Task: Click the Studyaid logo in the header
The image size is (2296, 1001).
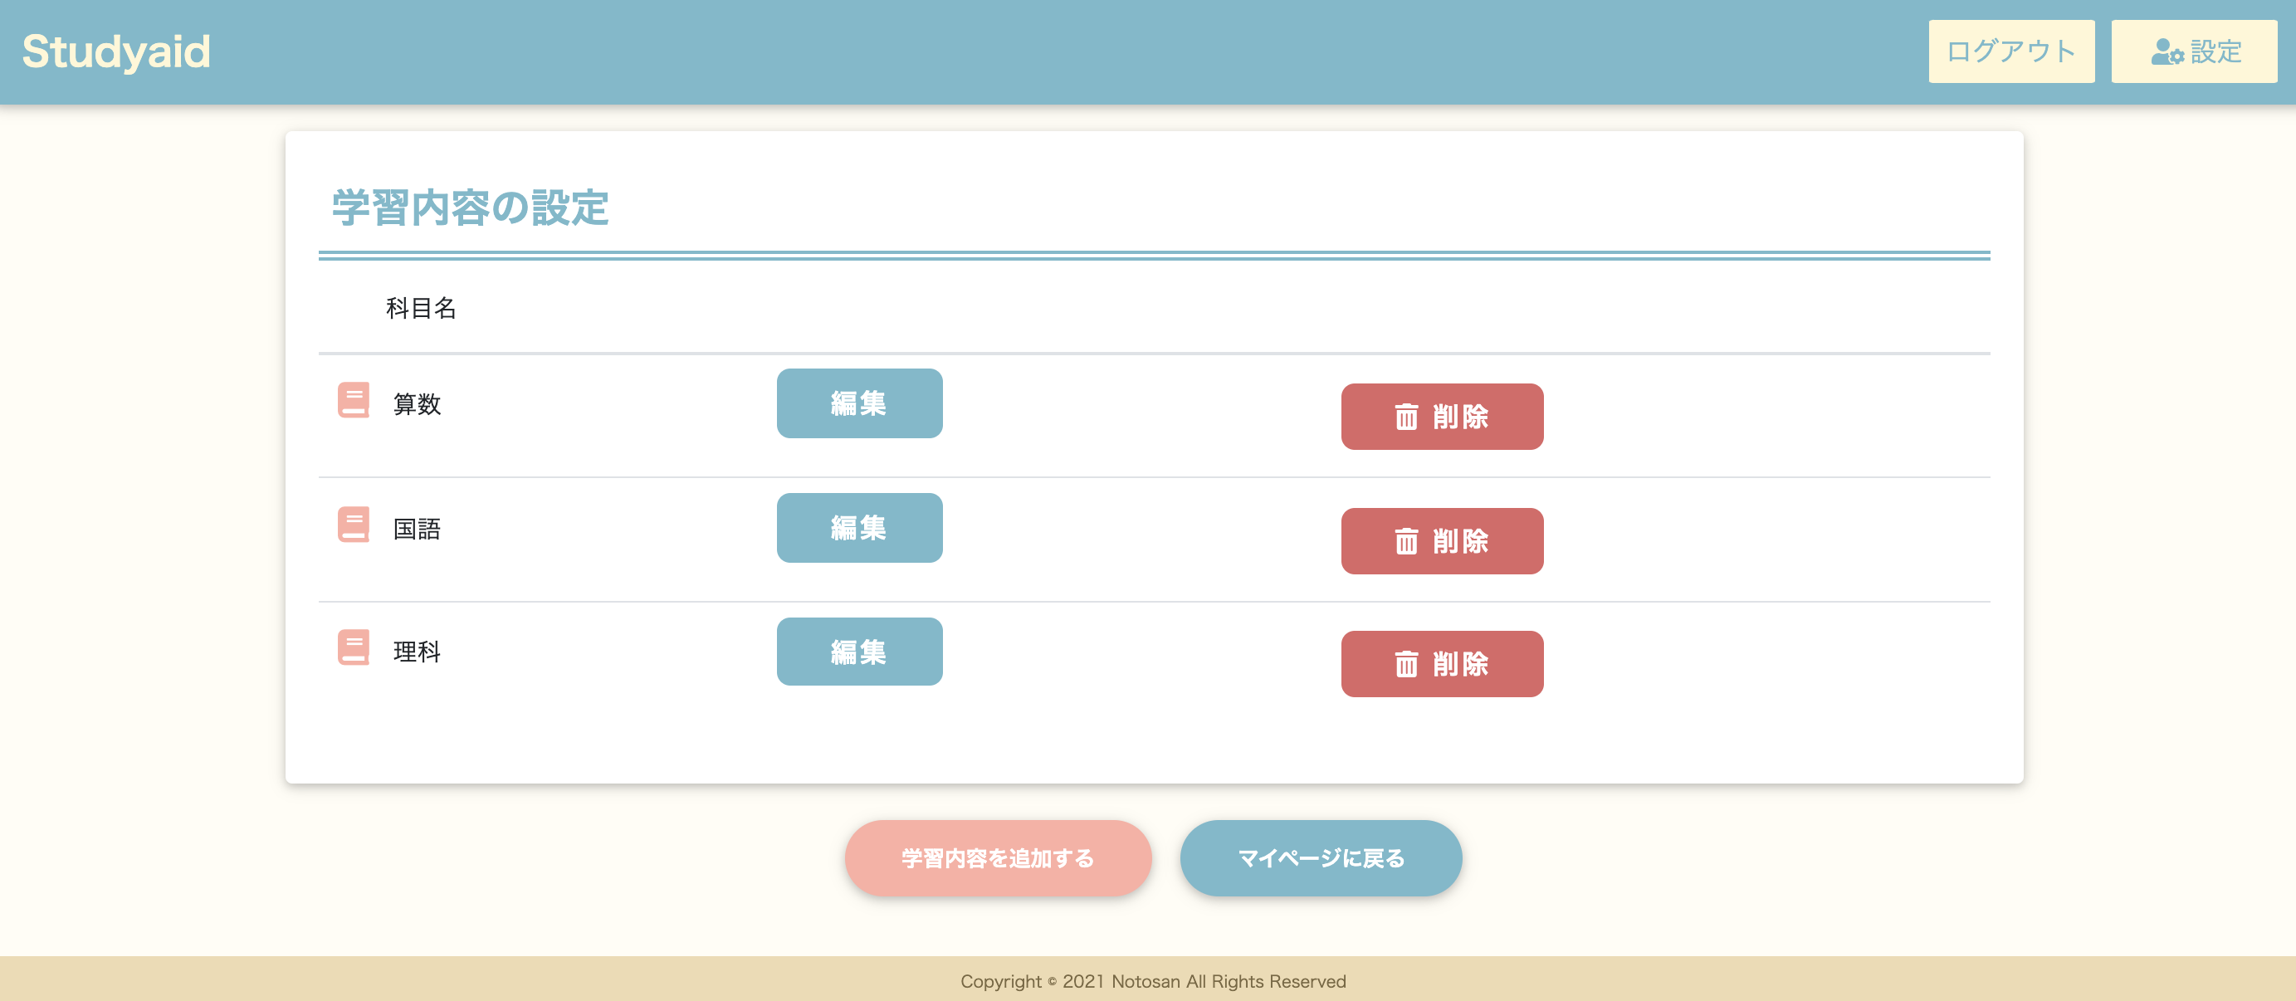Action: (117, 51)
